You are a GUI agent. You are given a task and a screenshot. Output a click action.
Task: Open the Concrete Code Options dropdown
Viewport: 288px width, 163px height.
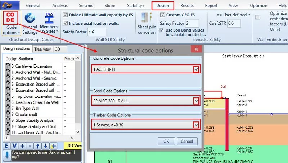coord(196,69)
